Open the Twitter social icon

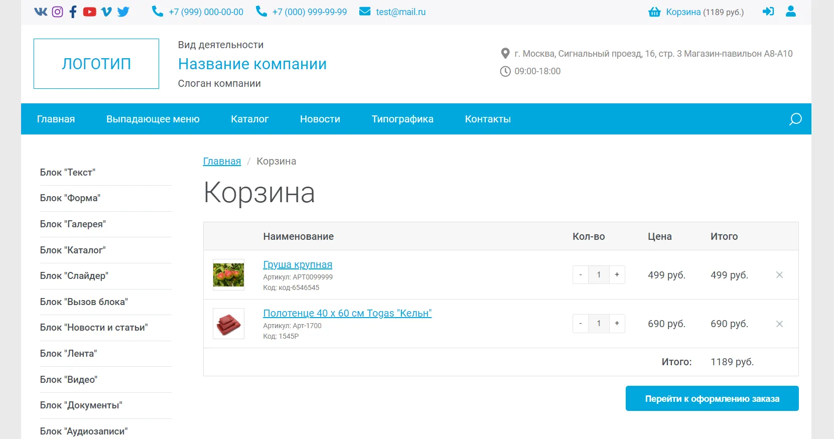pyautogui.click(x=123, y=12)
